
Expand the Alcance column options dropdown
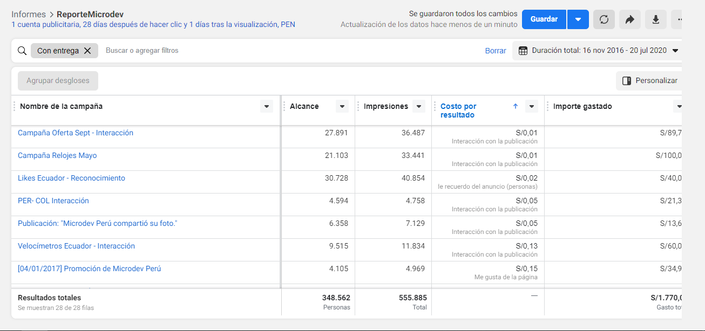342,107
